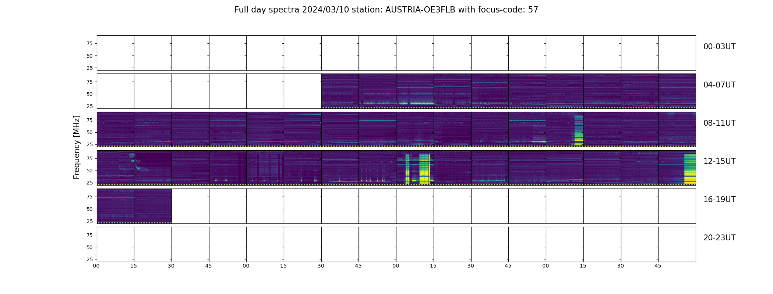This screenshot has width=773, height=294.
Task: Click the '75' tick label of the 20-23UT row
Action: (x=89, y=235)
